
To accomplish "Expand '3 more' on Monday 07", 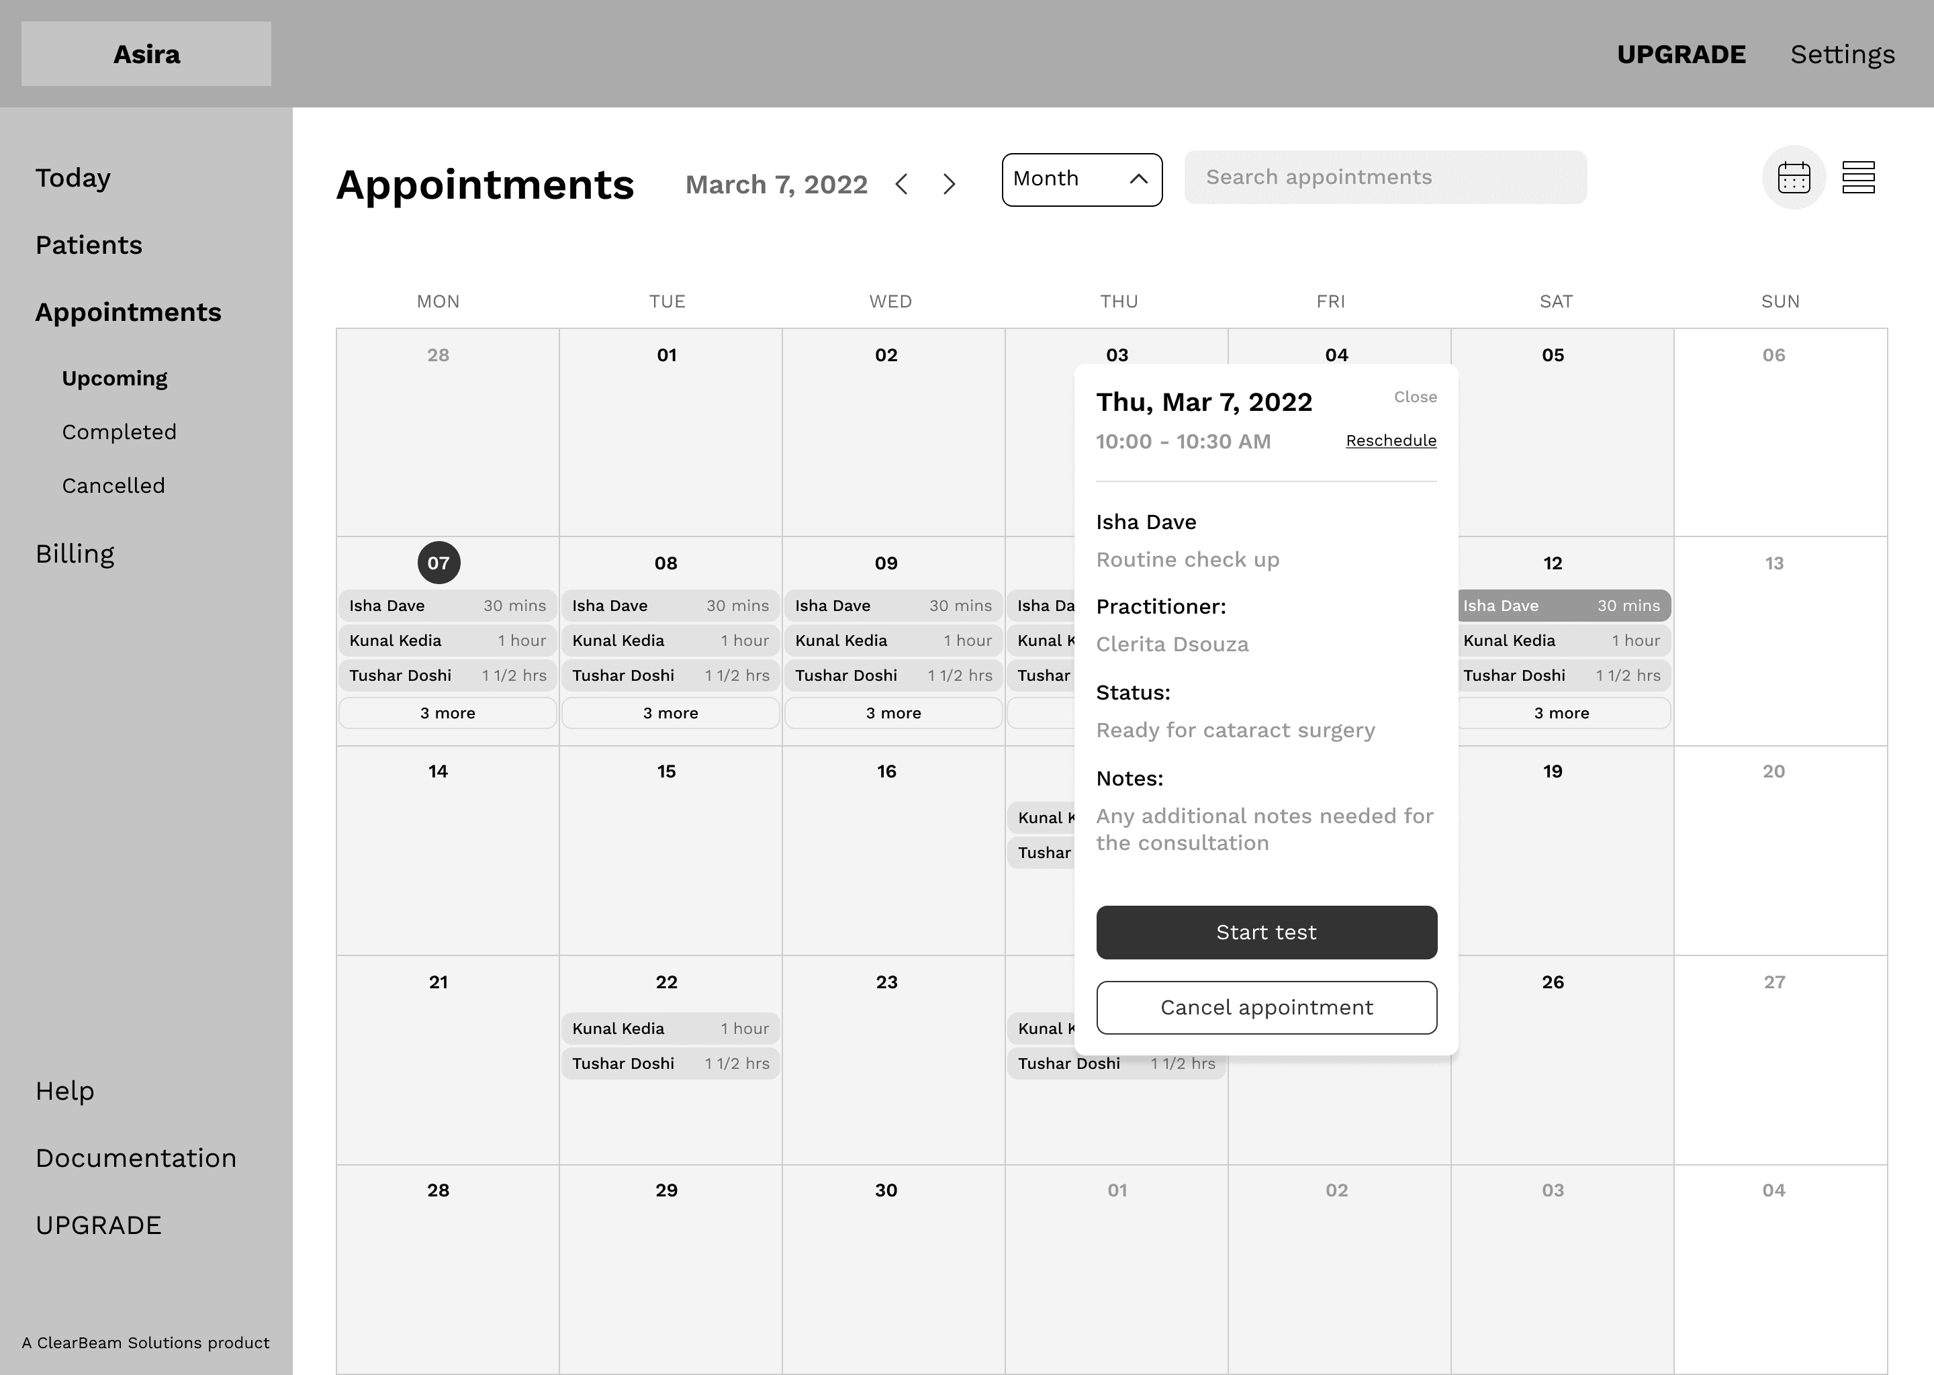I will pos(447,713).
